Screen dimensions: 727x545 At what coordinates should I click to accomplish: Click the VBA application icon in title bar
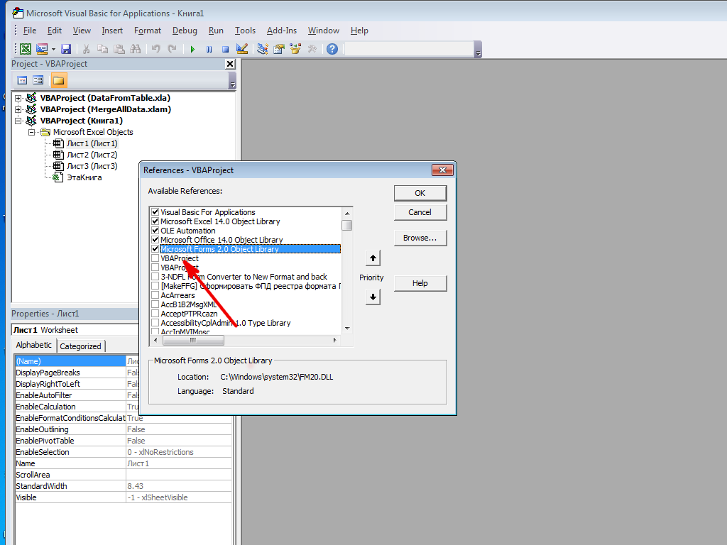18,13
